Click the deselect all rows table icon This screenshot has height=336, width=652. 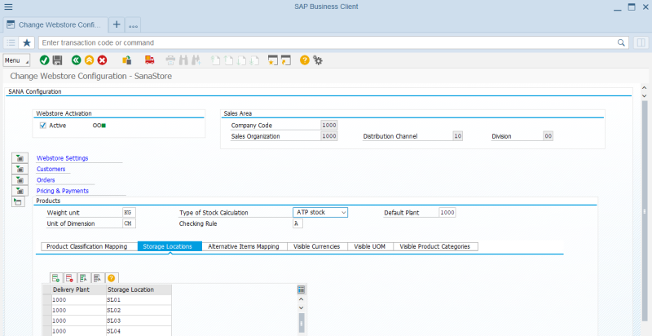[x=97, y=278]
